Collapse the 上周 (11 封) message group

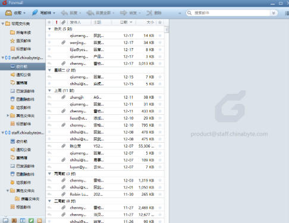point(49,90)
